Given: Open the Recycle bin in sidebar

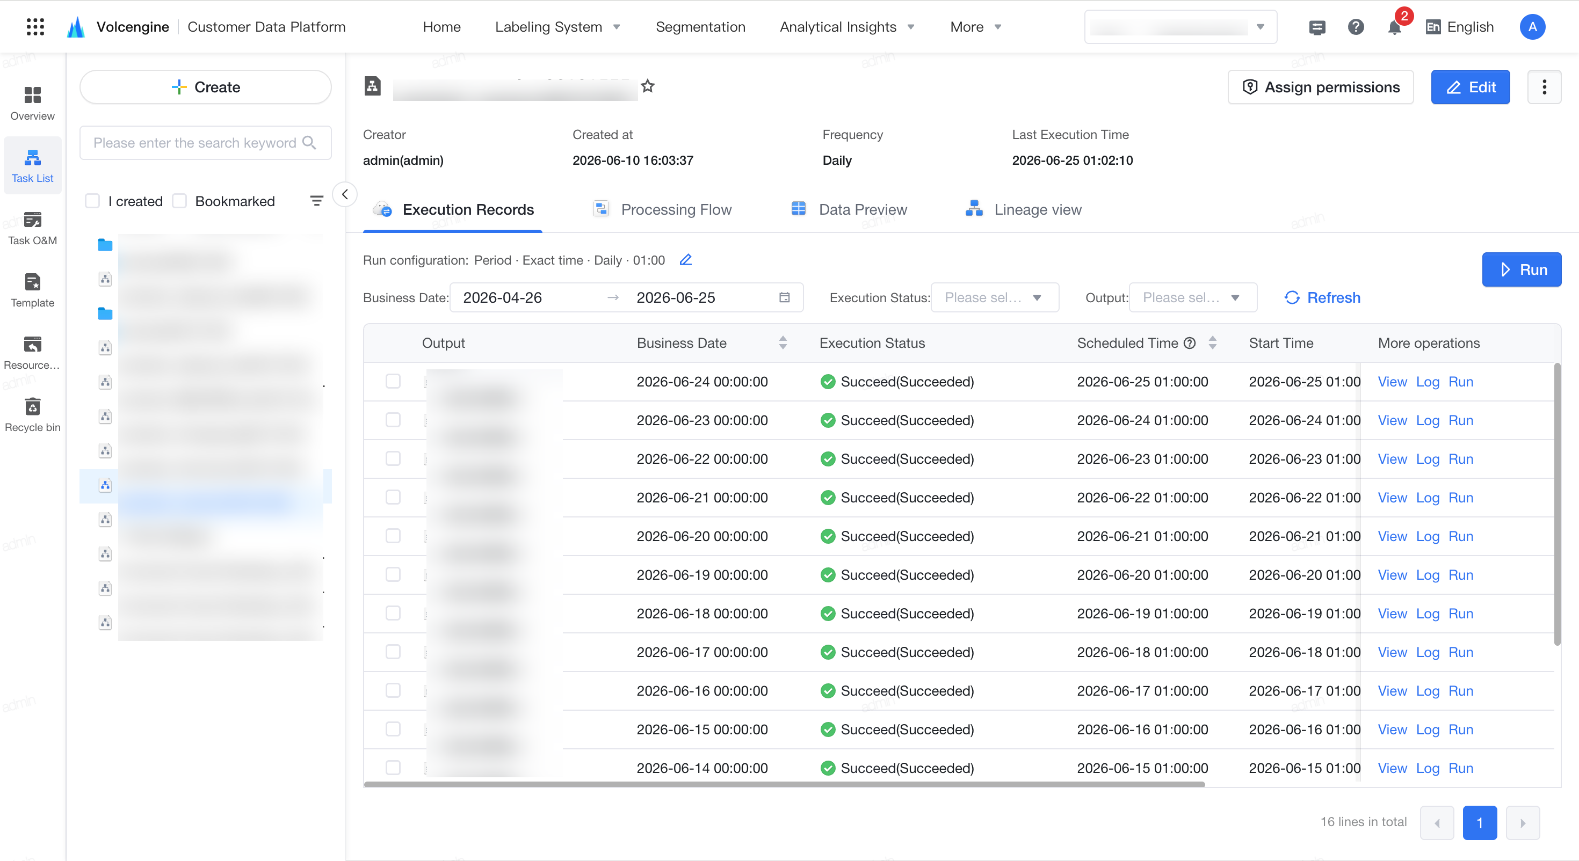Looking at the screenshot, I should (32, 415).
